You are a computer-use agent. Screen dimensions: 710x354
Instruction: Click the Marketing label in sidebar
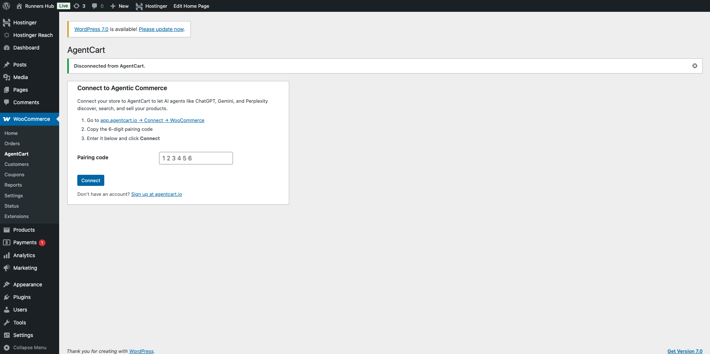coord(25,268)
